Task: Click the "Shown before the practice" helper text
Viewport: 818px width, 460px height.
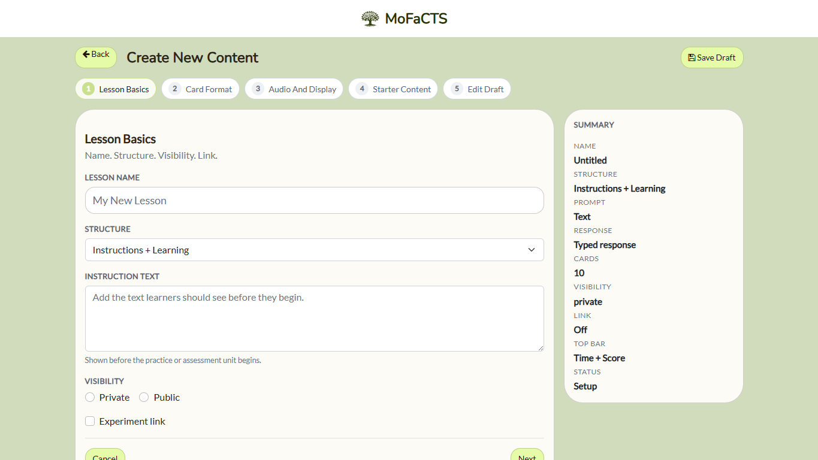Action: 173,360
